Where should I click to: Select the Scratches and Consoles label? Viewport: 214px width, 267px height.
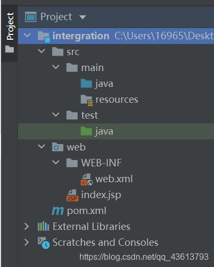click(x=105, y=242)
